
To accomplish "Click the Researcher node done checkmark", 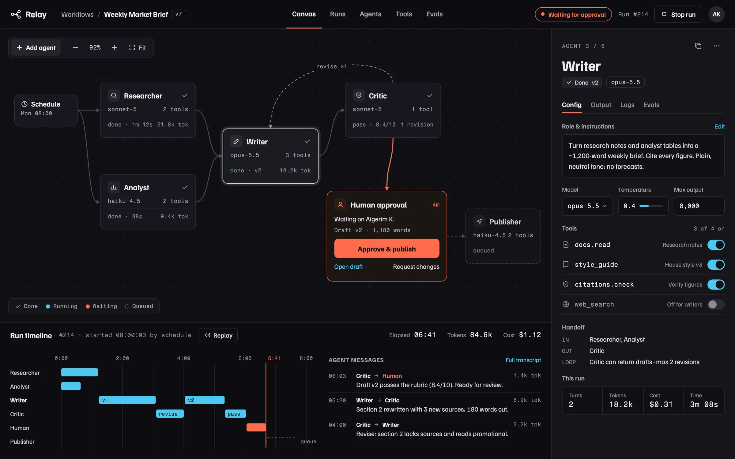I will point(185,95).
